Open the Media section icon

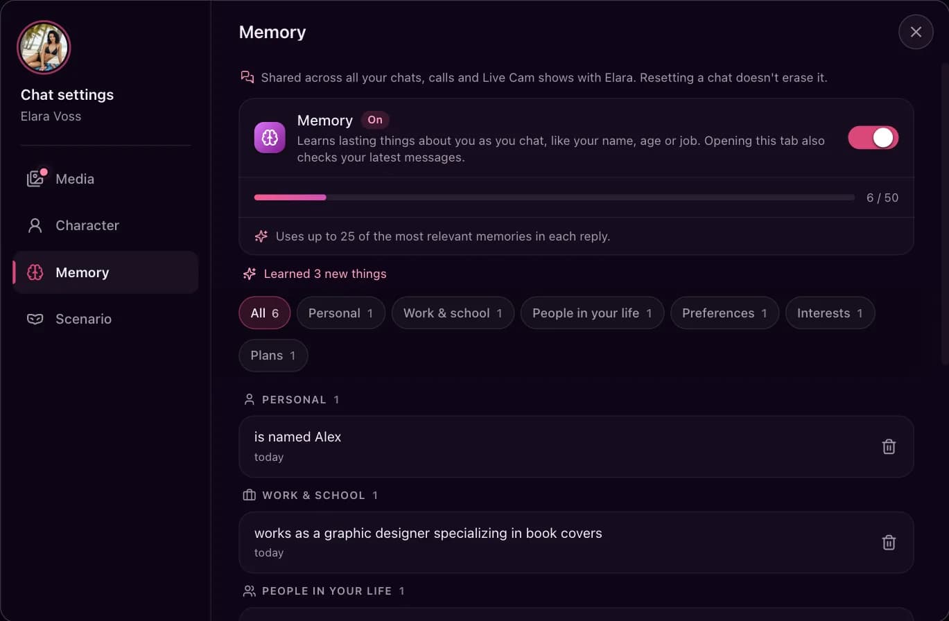35,179
